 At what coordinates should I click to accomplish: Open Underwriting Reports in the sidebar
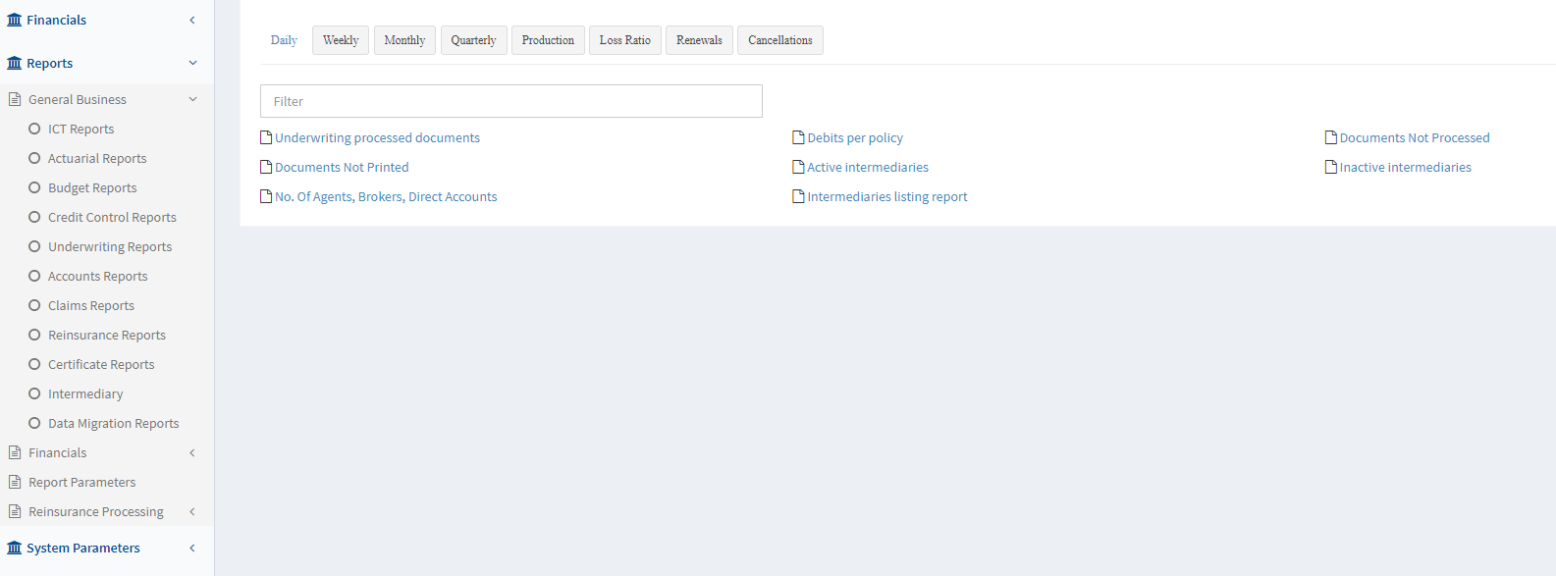point(110,246)
